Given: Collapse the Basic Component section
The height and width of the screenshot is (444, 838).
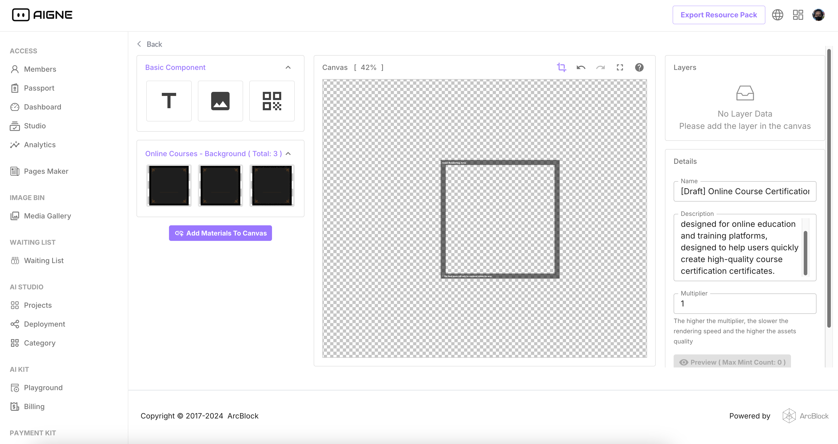Looking at the screenshot, I should [288, 67].
